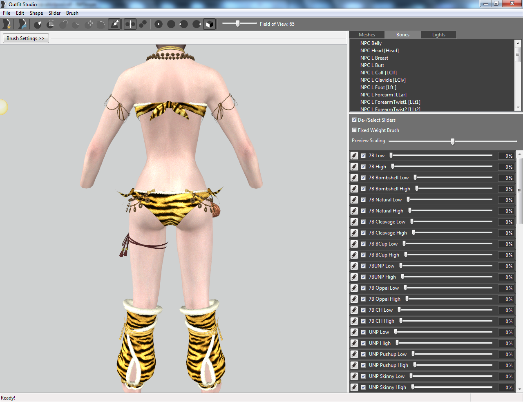The width and height of the screenshot is (523, 402).
Task: Open the Slider menu
Action: click(55, 13)
